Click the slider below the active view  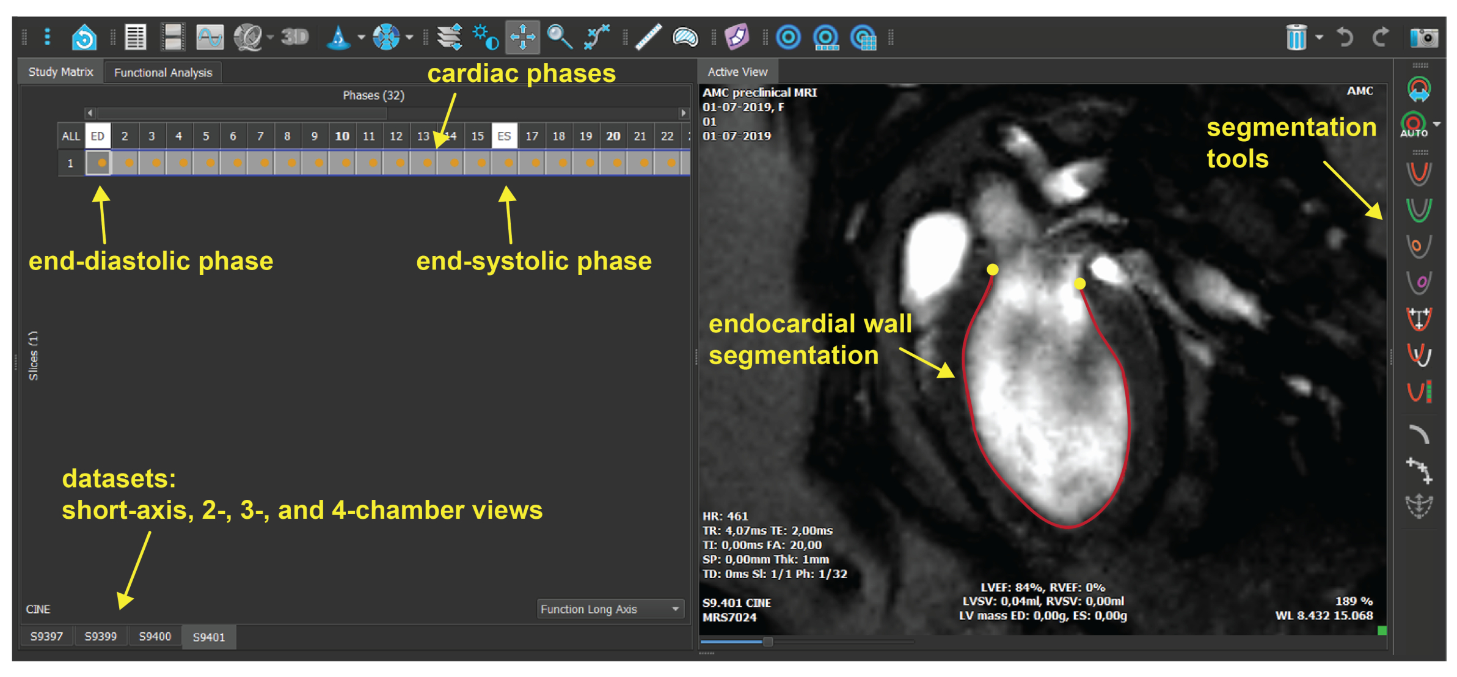768,641
